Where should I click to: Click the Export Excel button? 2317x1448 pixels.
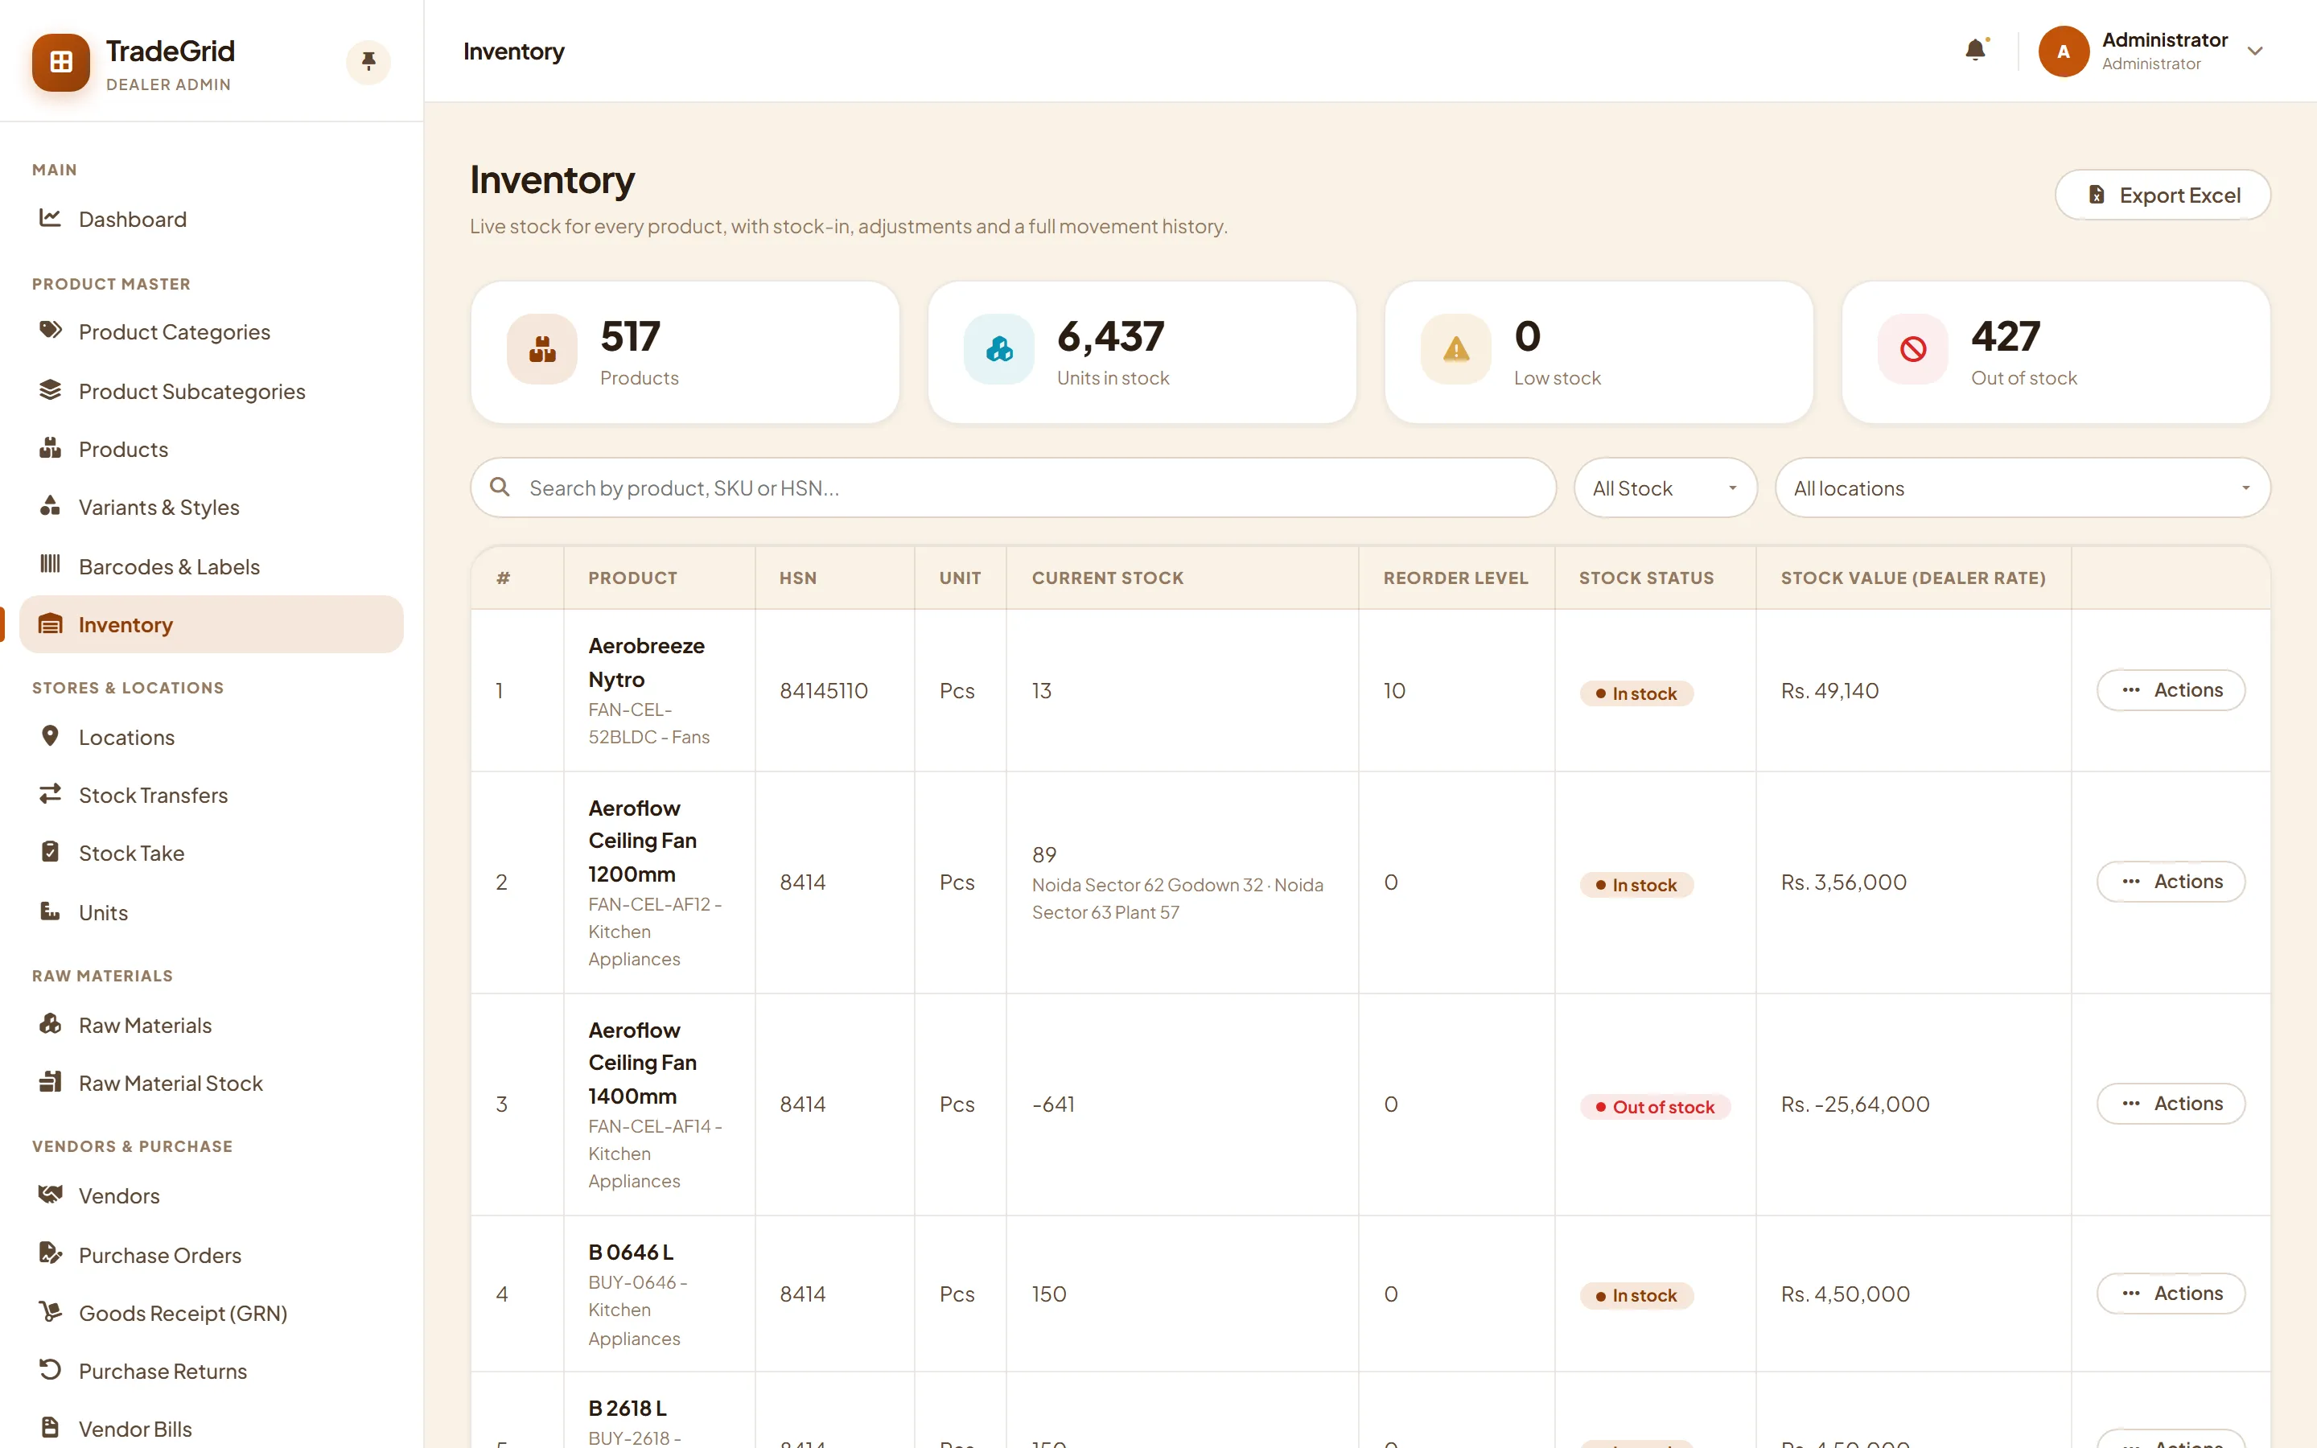[x=2162, y=195]
